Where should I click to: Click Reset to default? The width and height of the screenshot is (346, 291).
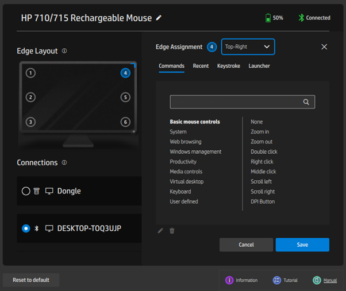[x=31, y=280]
